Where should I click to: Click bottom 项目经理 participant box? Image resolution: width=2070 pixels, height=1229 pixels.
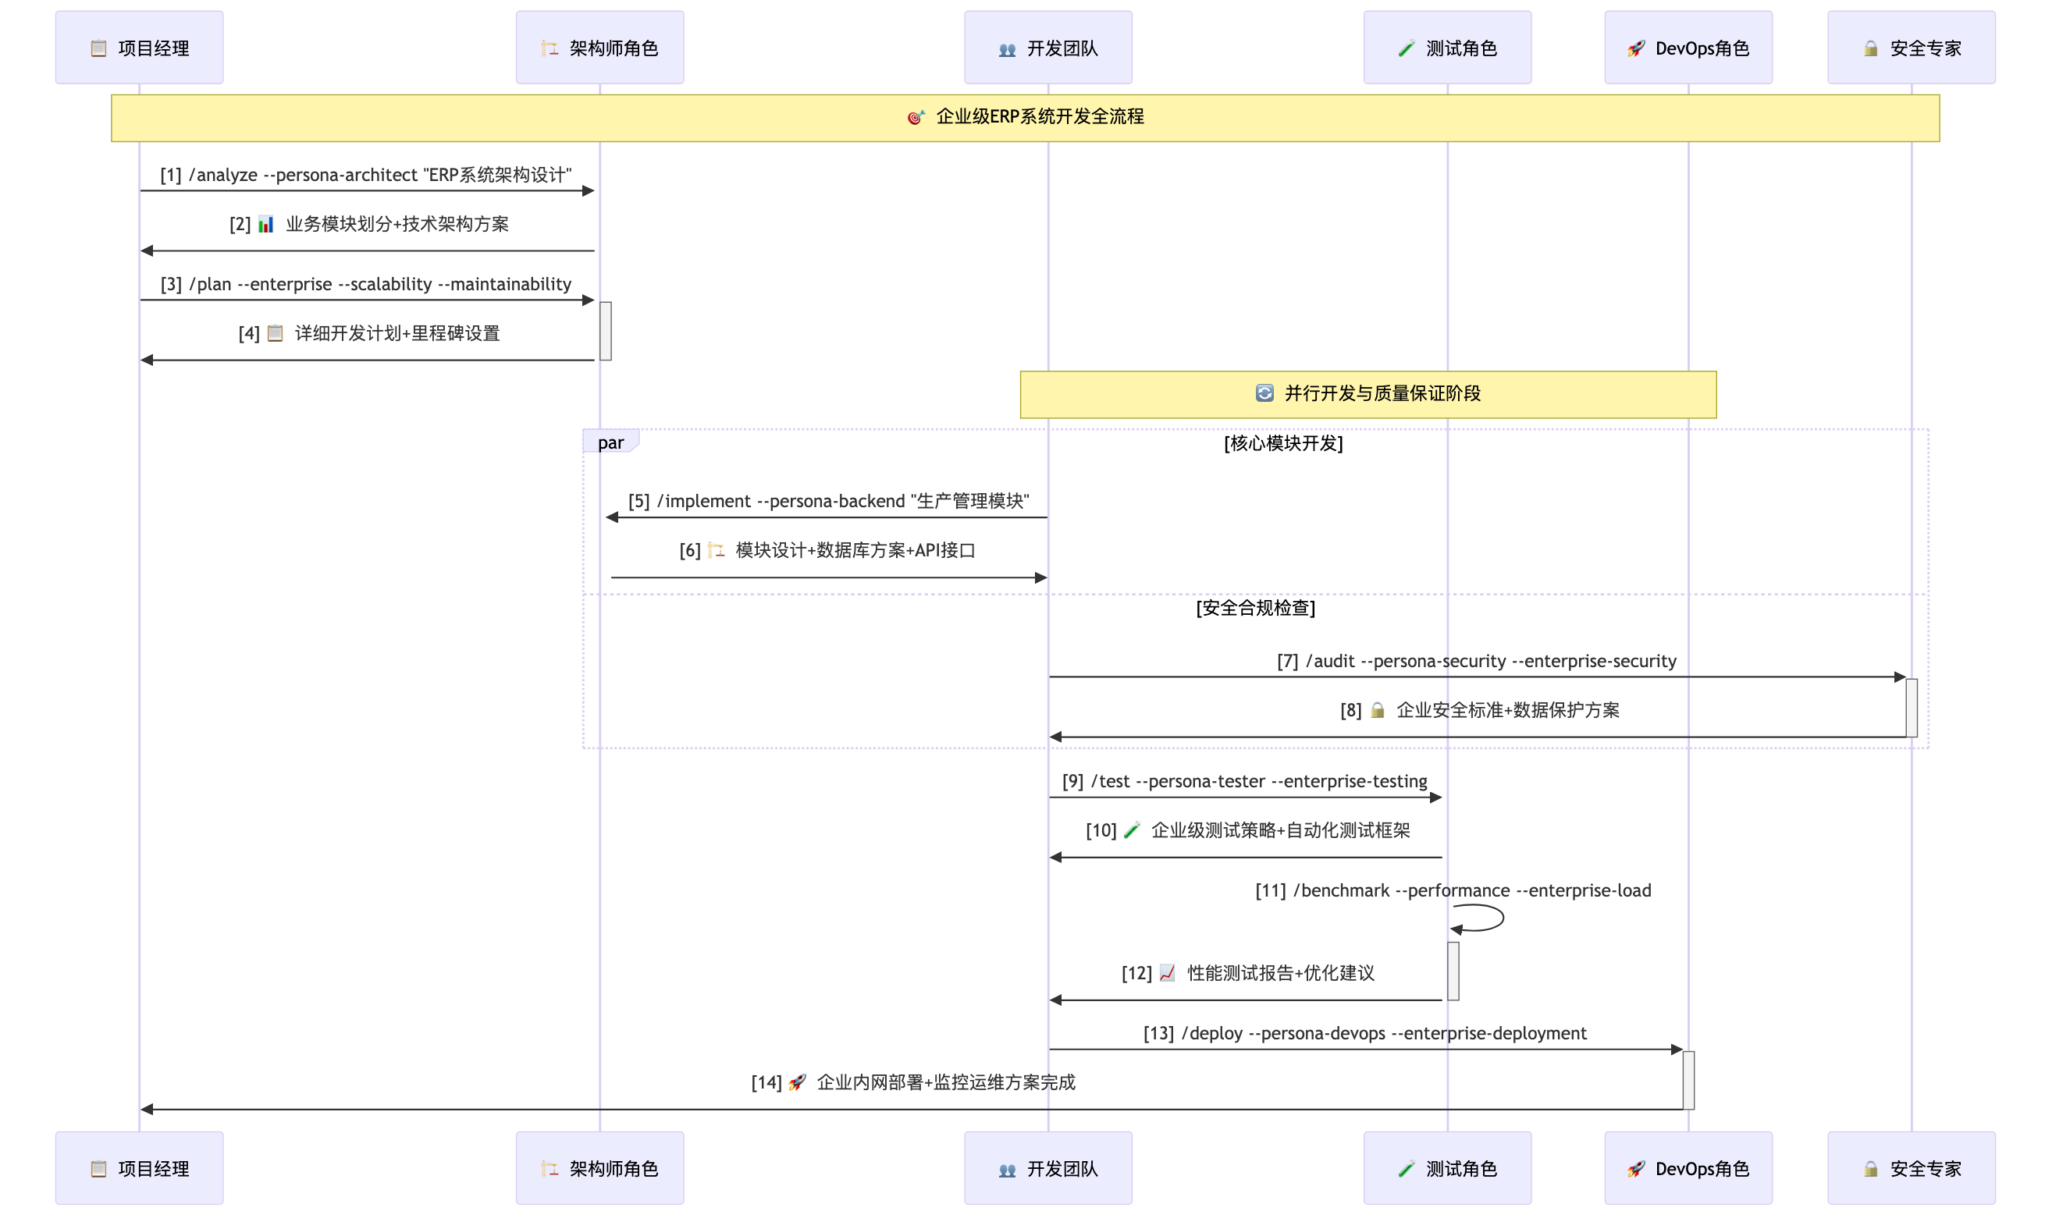point(139,1169)
